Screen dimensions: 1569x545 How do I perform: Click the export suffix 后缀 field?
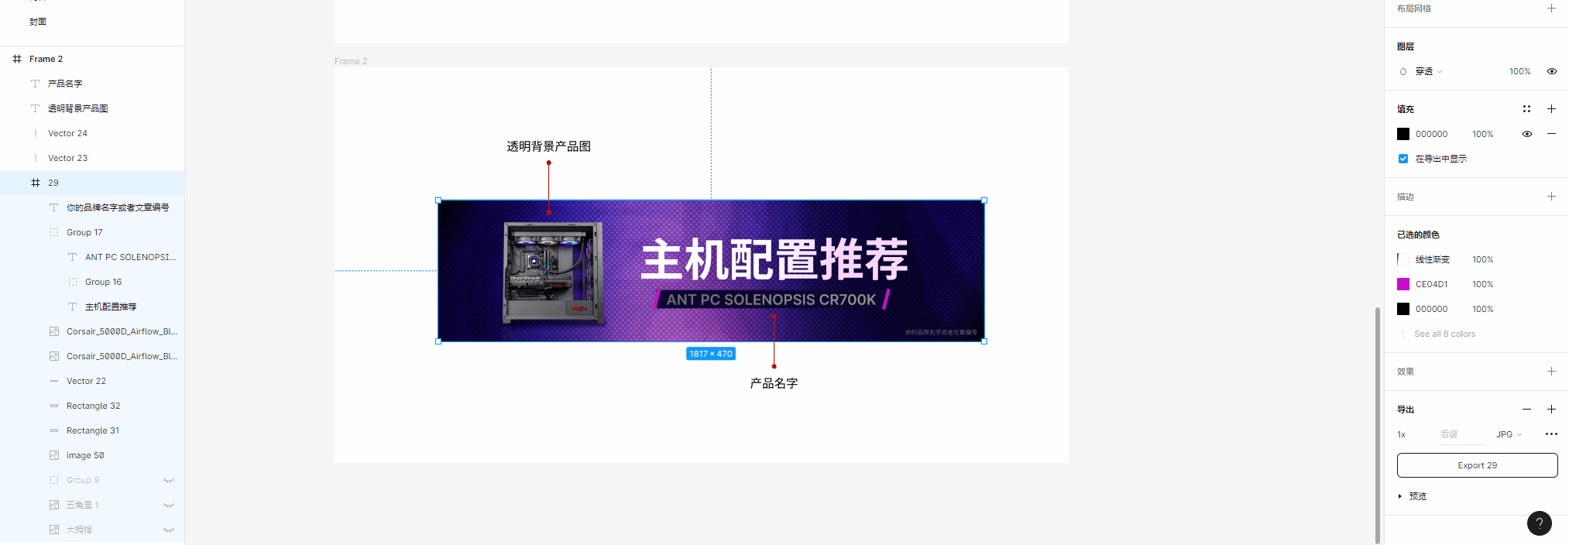pos(1461,434)
